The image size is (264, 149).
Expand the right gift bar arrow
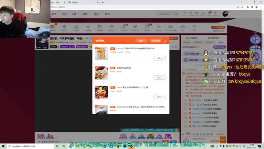174,136
